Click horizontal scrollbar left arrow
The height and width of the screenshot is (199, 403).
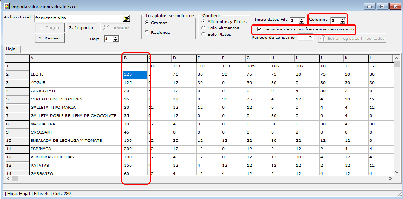point(8,178)
